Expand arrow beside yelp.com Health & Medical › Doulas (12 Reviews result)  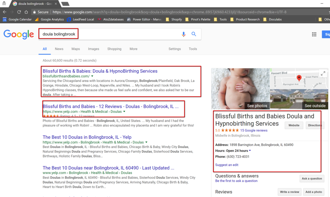click(124, 112)
